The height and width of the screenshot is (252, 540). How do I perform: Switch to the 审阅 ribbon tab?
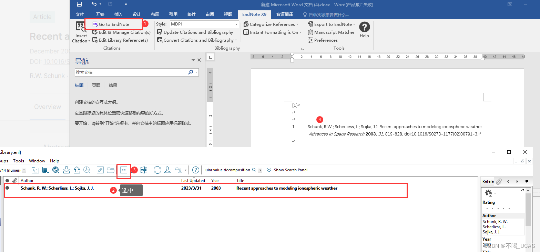point(210,14)
